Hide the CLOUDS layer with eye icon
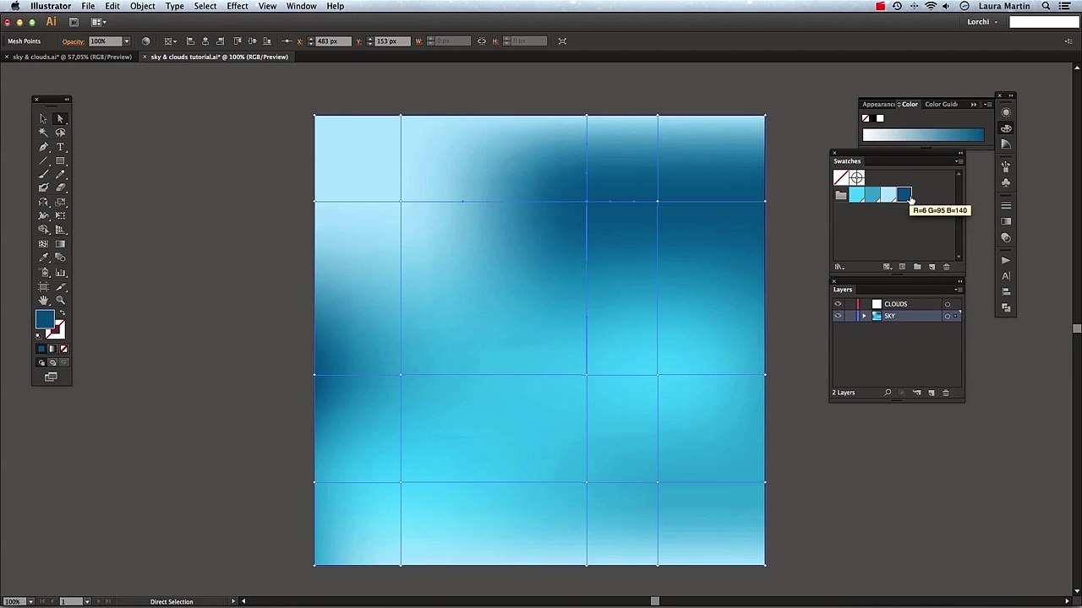 click(838, 304)
